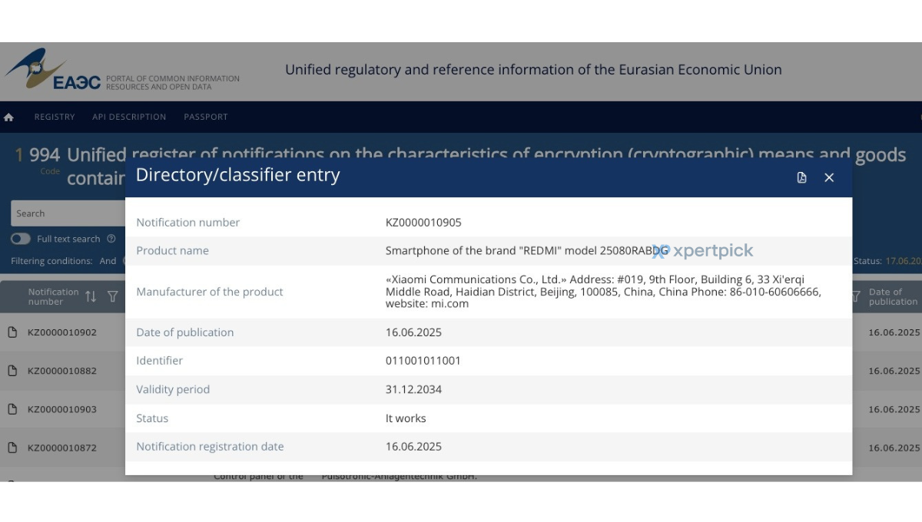Go to portal home via house icon
This screenshot has width=922, height=522.
(x=9, y=117)
